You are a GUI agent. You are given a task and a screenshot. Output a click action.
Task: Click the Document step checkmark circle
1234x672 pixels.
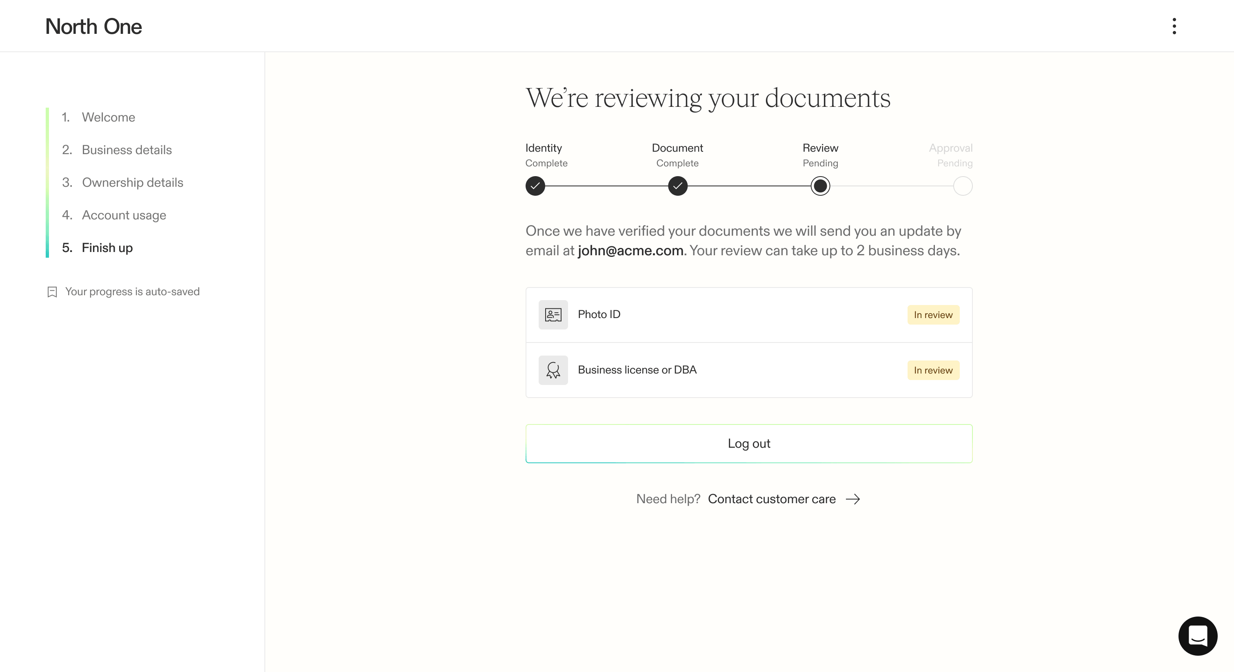(x=677, y=186)
